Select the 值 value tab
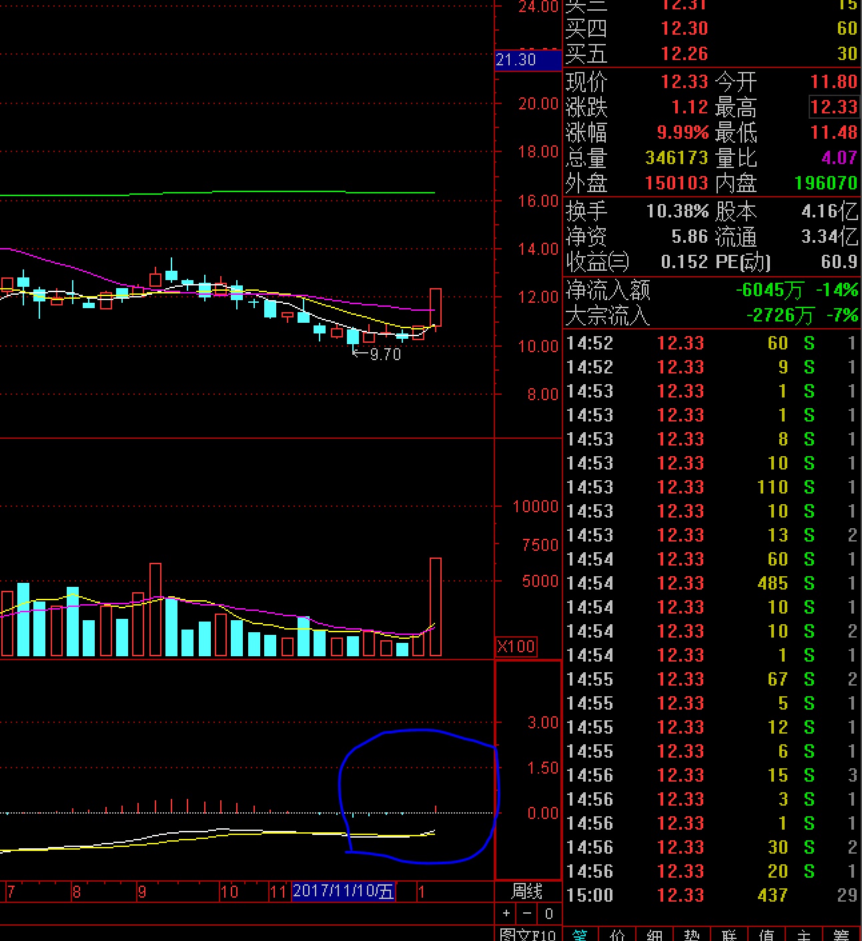This screenshot has width=862, height=941. (767, 934)
